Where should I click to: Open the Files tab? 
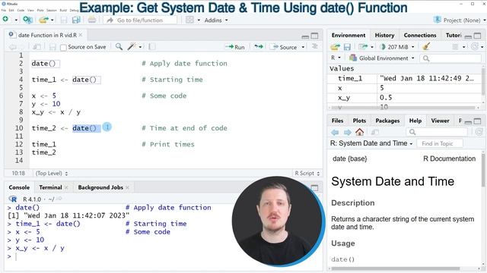point(337,121)
